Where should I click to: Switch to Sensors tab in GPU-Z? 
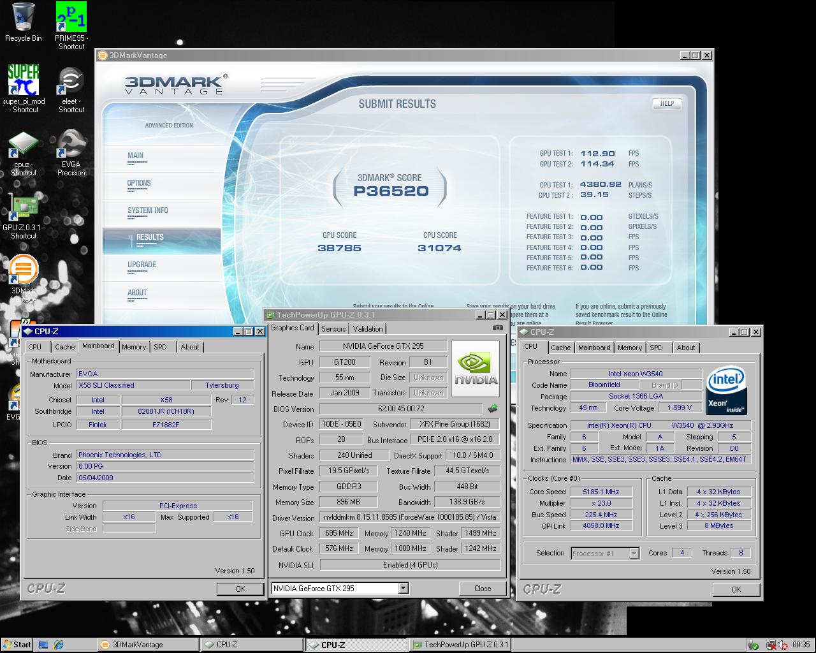(333, 328)
